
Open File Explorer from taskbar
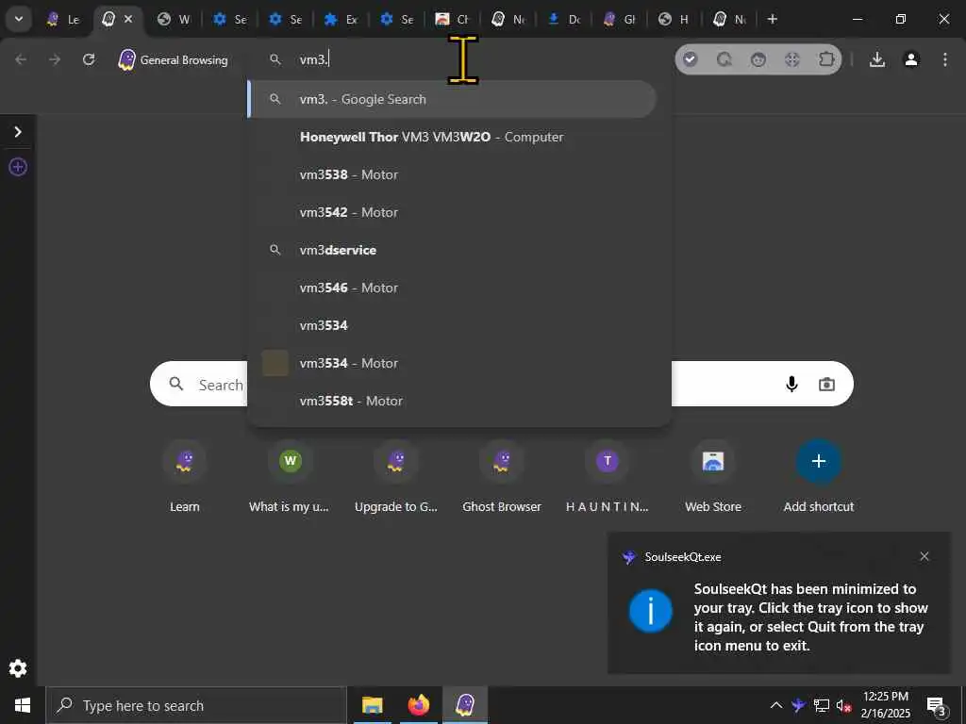[372, 705]
